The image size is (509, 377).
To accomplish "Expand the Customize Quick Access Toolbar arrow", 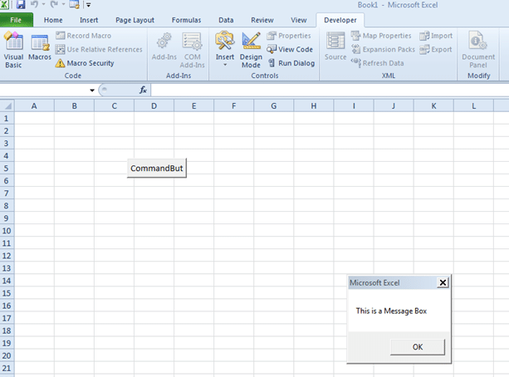I will 89,5.
